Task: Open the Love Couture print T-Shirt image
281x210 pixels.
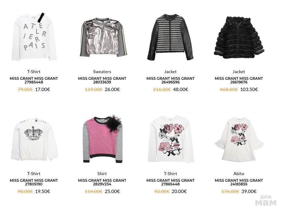Action: click(170, 139)
